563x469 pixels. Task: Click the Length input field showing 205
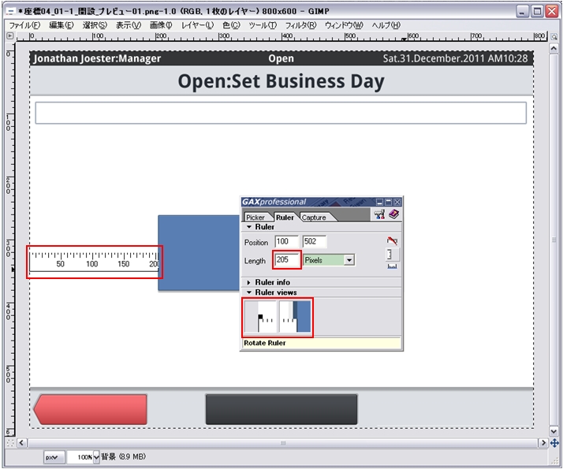(286, 260)
